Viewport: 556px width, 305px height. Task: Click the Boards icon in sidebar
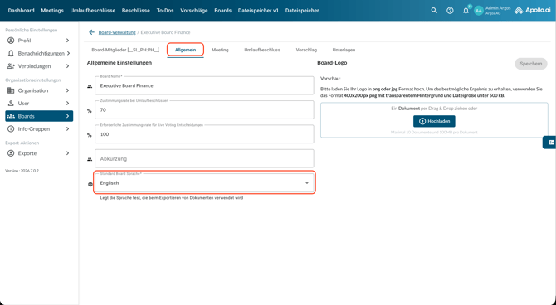pyautogui.click(x=11, y=116)
